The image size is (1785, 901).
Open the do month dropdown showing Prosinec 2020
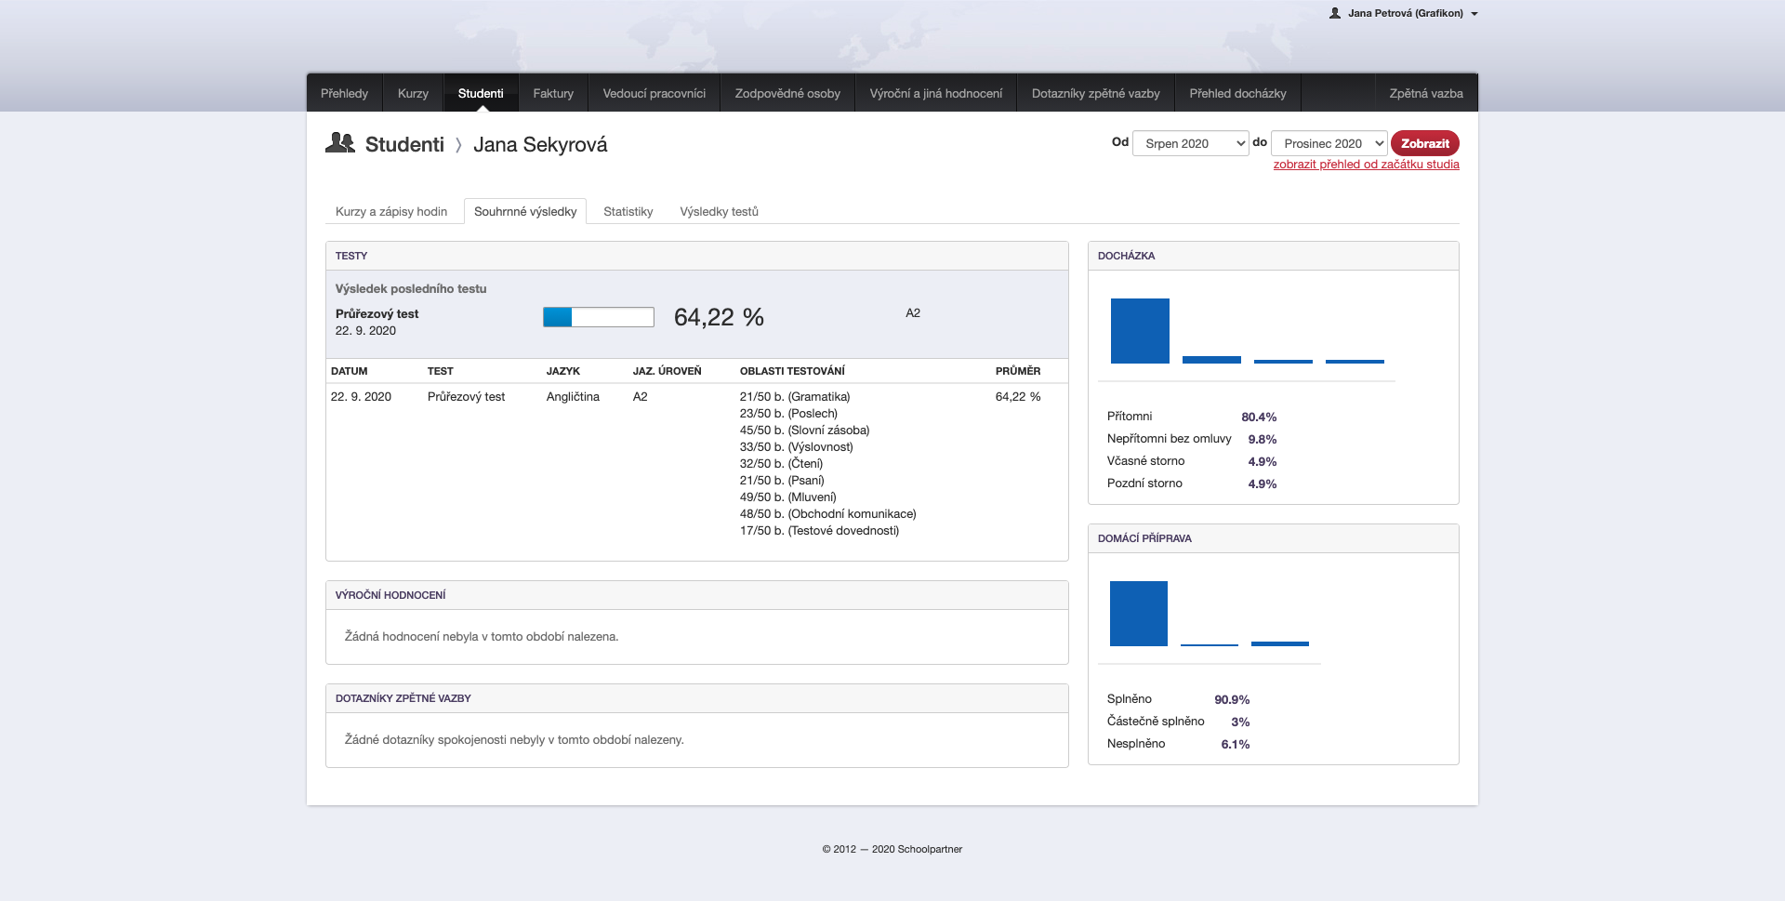(1329, 143)
